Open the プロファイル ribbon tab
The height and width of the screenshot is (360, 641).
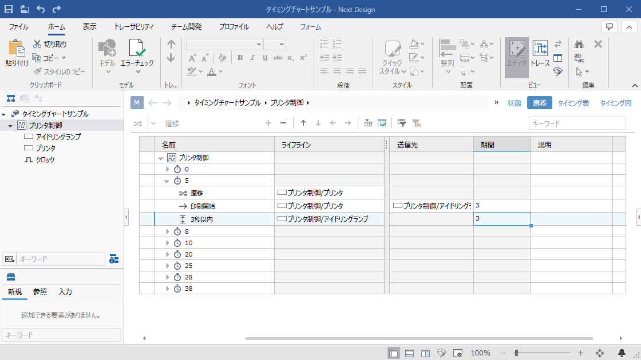tap(234, 27)
